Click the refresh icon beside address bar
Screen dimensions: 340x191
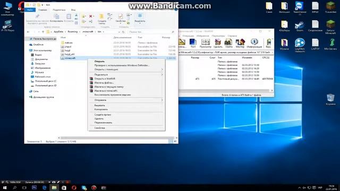tap(123, 32)
